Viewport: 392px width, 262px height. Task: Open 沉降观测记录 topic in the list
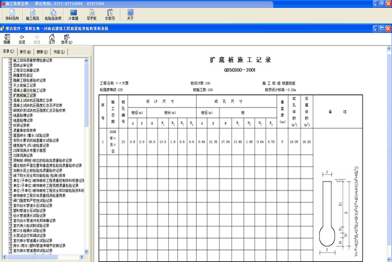(x=25, y=155)
